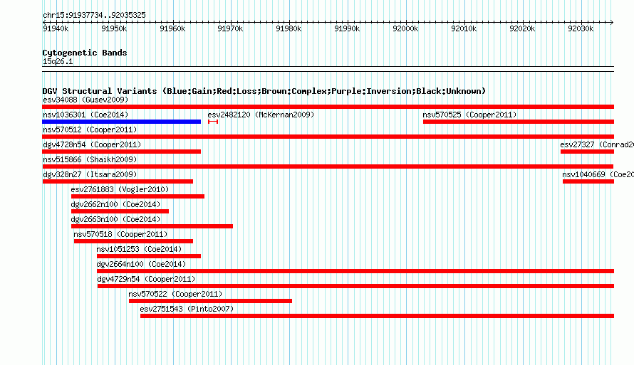Select the nsv570512 (Cooper2011) label

(90, 129)
